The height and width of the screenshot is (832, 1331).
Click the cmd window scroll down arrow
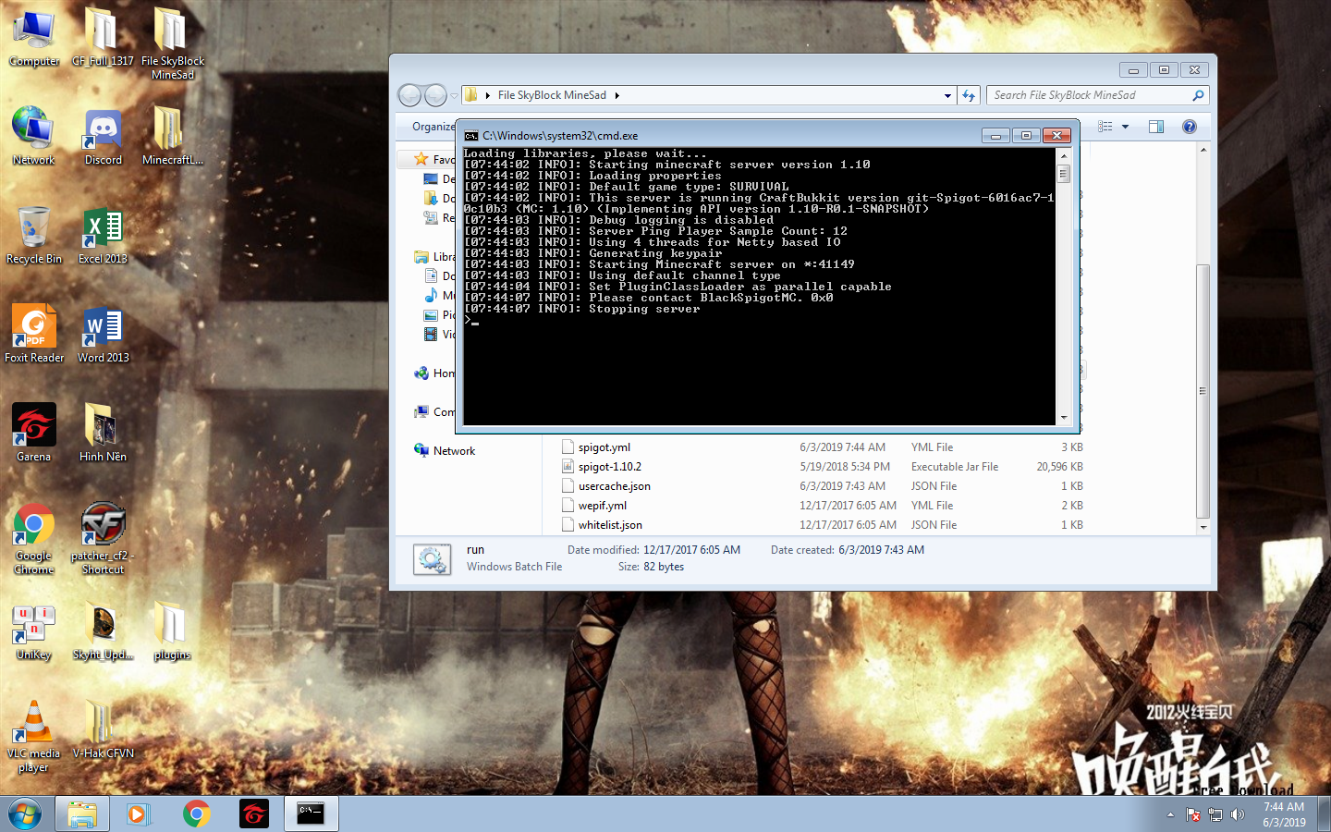[1063, 418]
